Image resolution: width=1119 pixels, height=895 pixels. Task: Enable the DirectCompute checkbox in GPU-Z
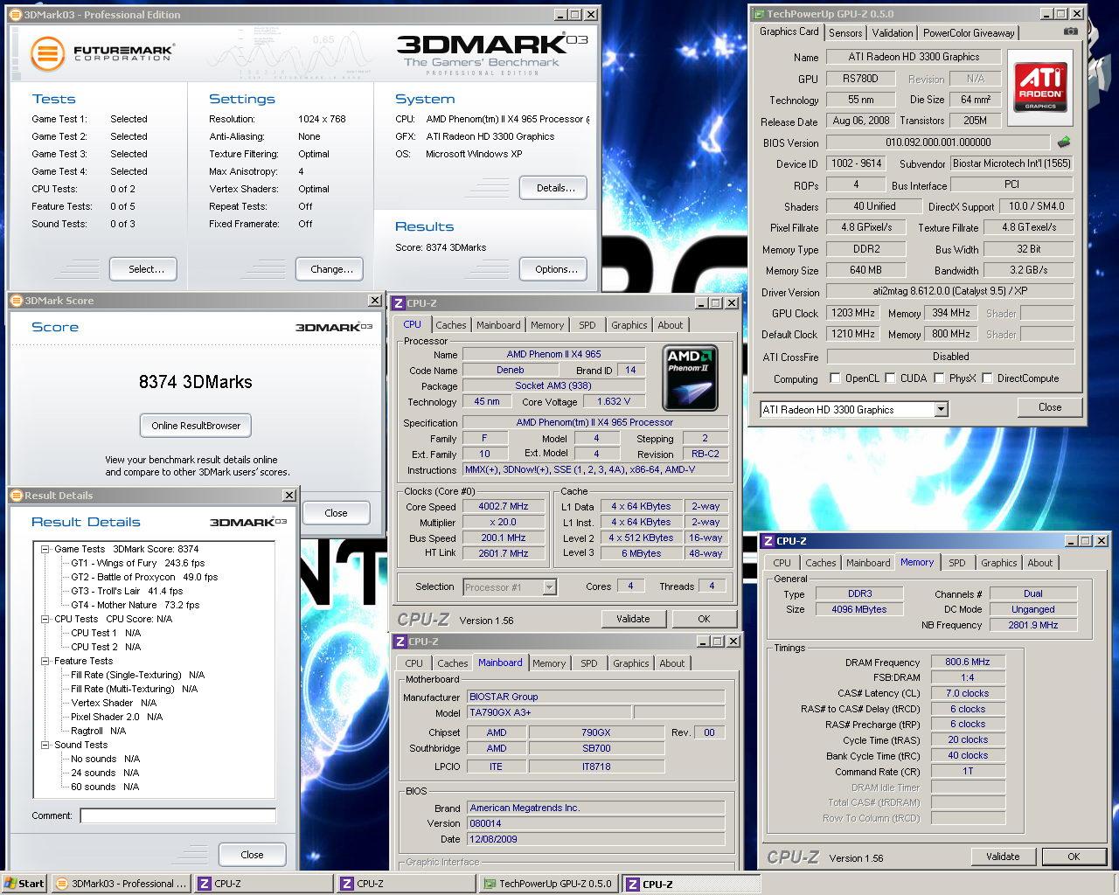[x=987, y=378]
